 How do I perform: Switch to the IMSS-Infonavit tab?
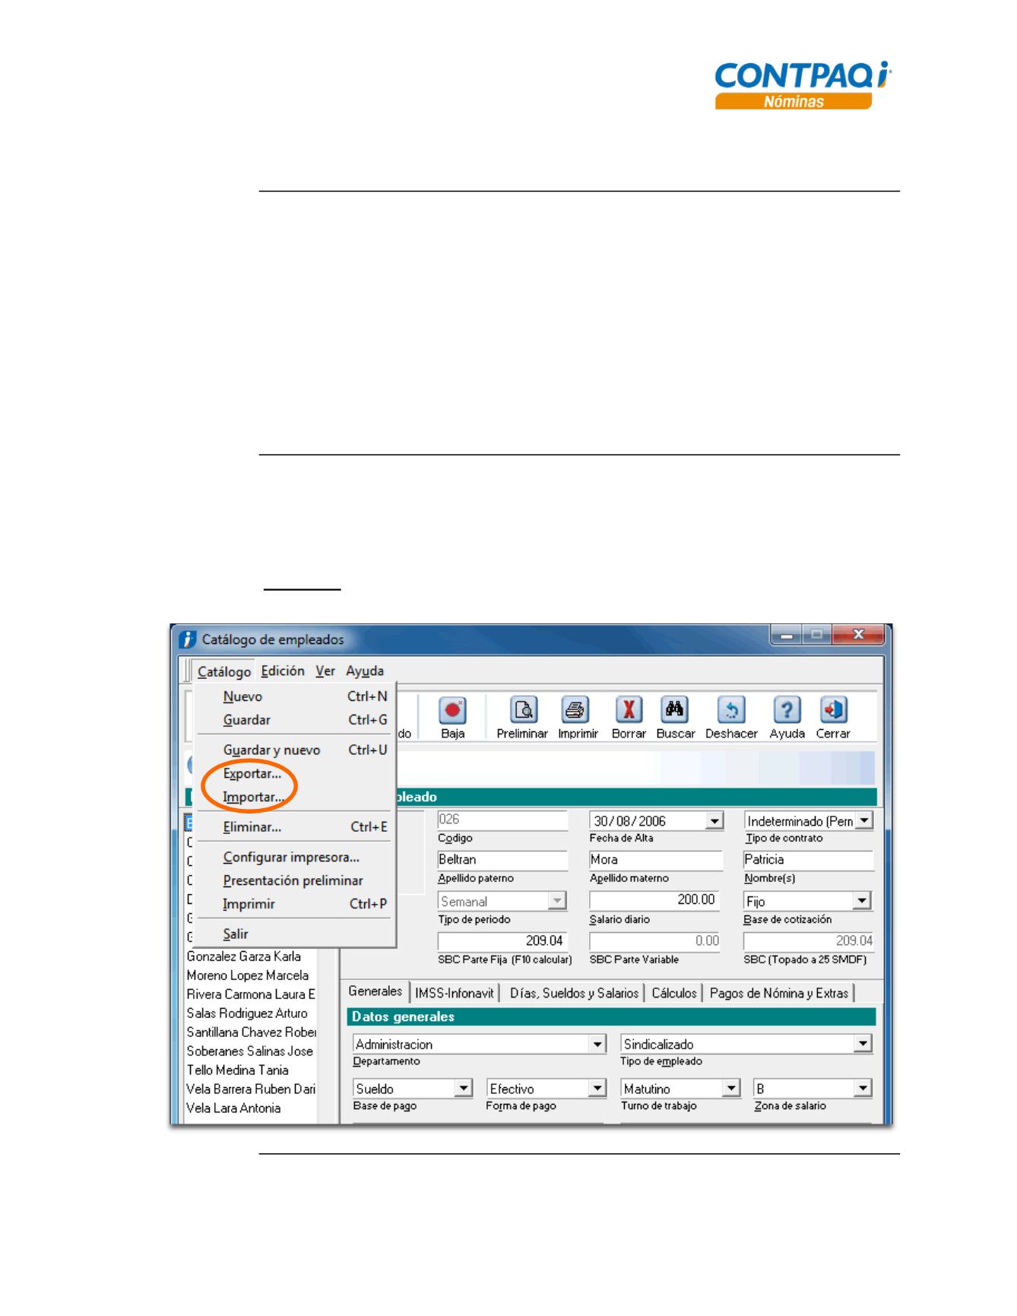point(455,994)
